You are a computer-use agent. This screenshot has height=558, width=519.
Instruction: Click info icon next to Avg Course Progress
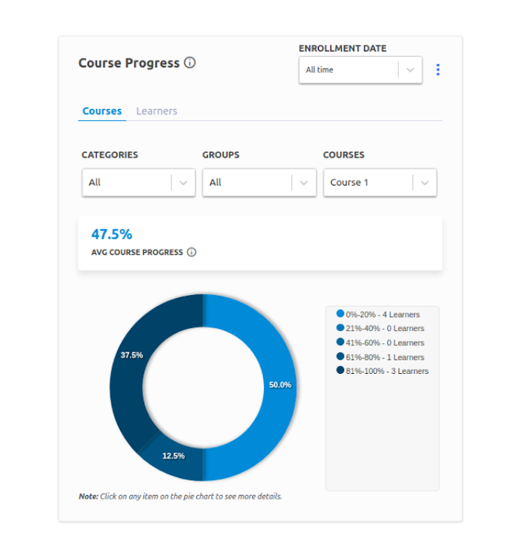pyautogui.click(x=191, y=252)
